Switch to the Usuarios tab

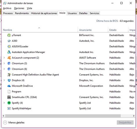[72, 13]
